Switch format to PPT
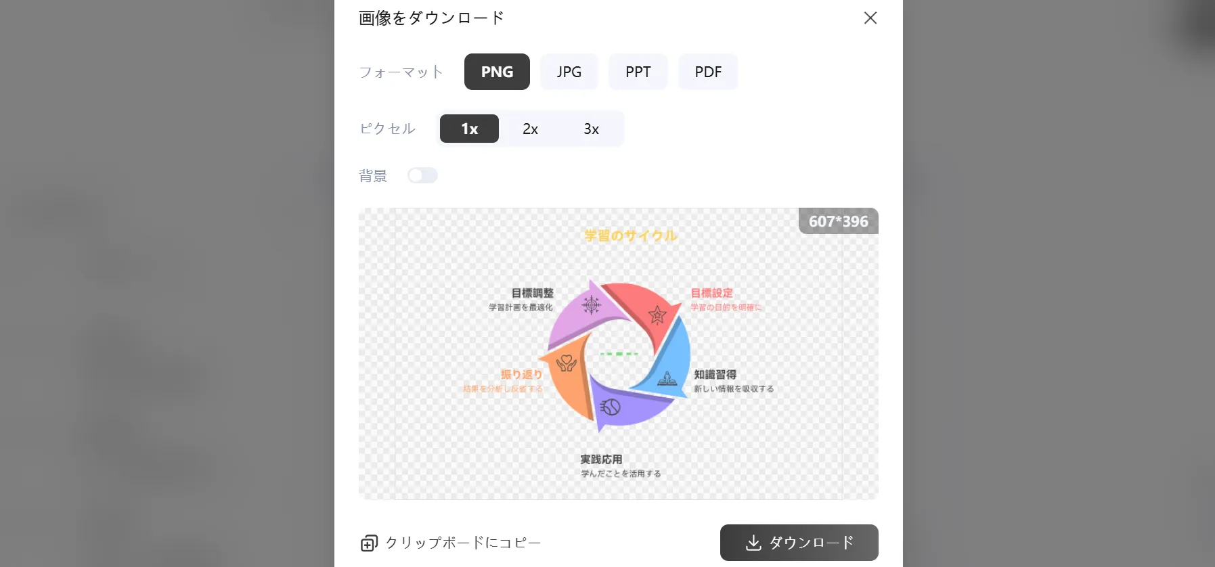This screenshot has height=567, width=1215. (638, 72)
